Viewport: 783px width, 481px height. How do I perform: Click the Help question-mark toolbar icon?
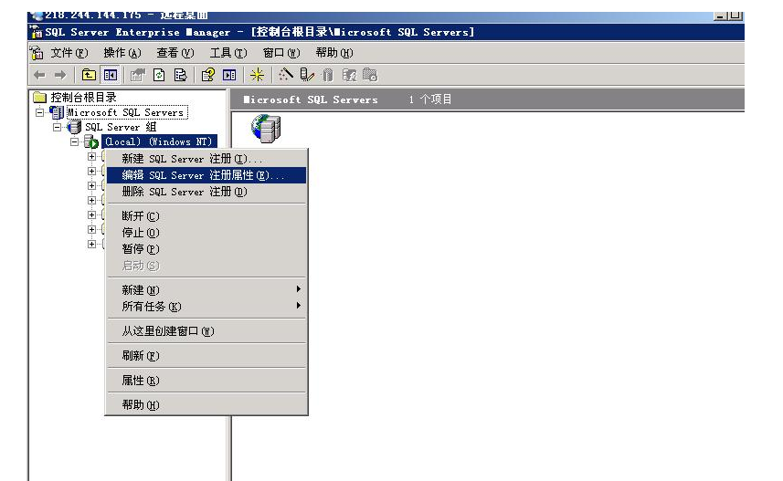tap(207, 76)
